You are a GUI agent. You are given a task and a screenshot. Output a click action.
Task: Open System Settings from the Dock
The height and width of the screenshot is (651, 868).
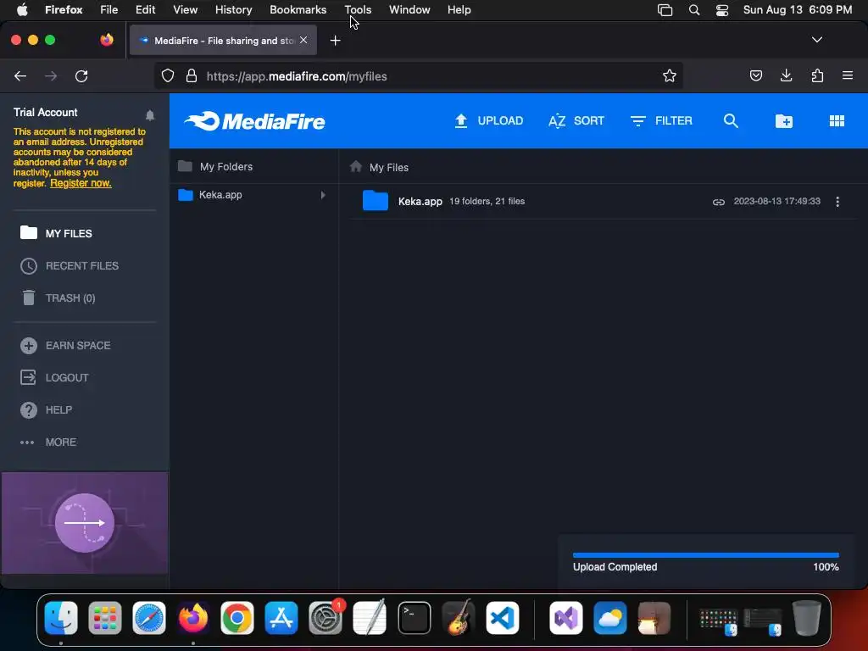(325, 618)
